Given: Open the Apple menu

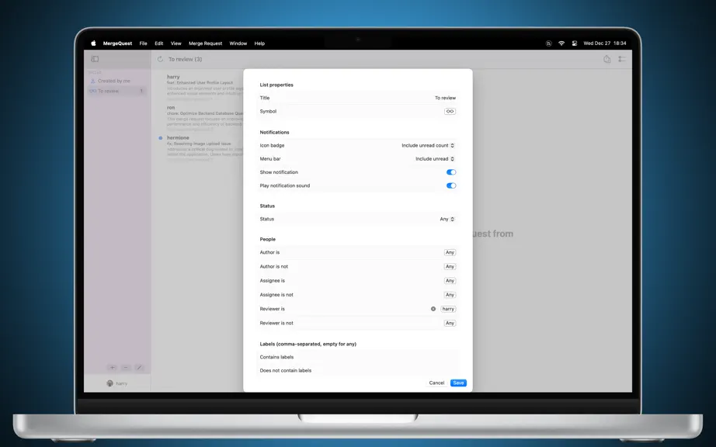Looking at the screenshot, I should click(94, 43).
